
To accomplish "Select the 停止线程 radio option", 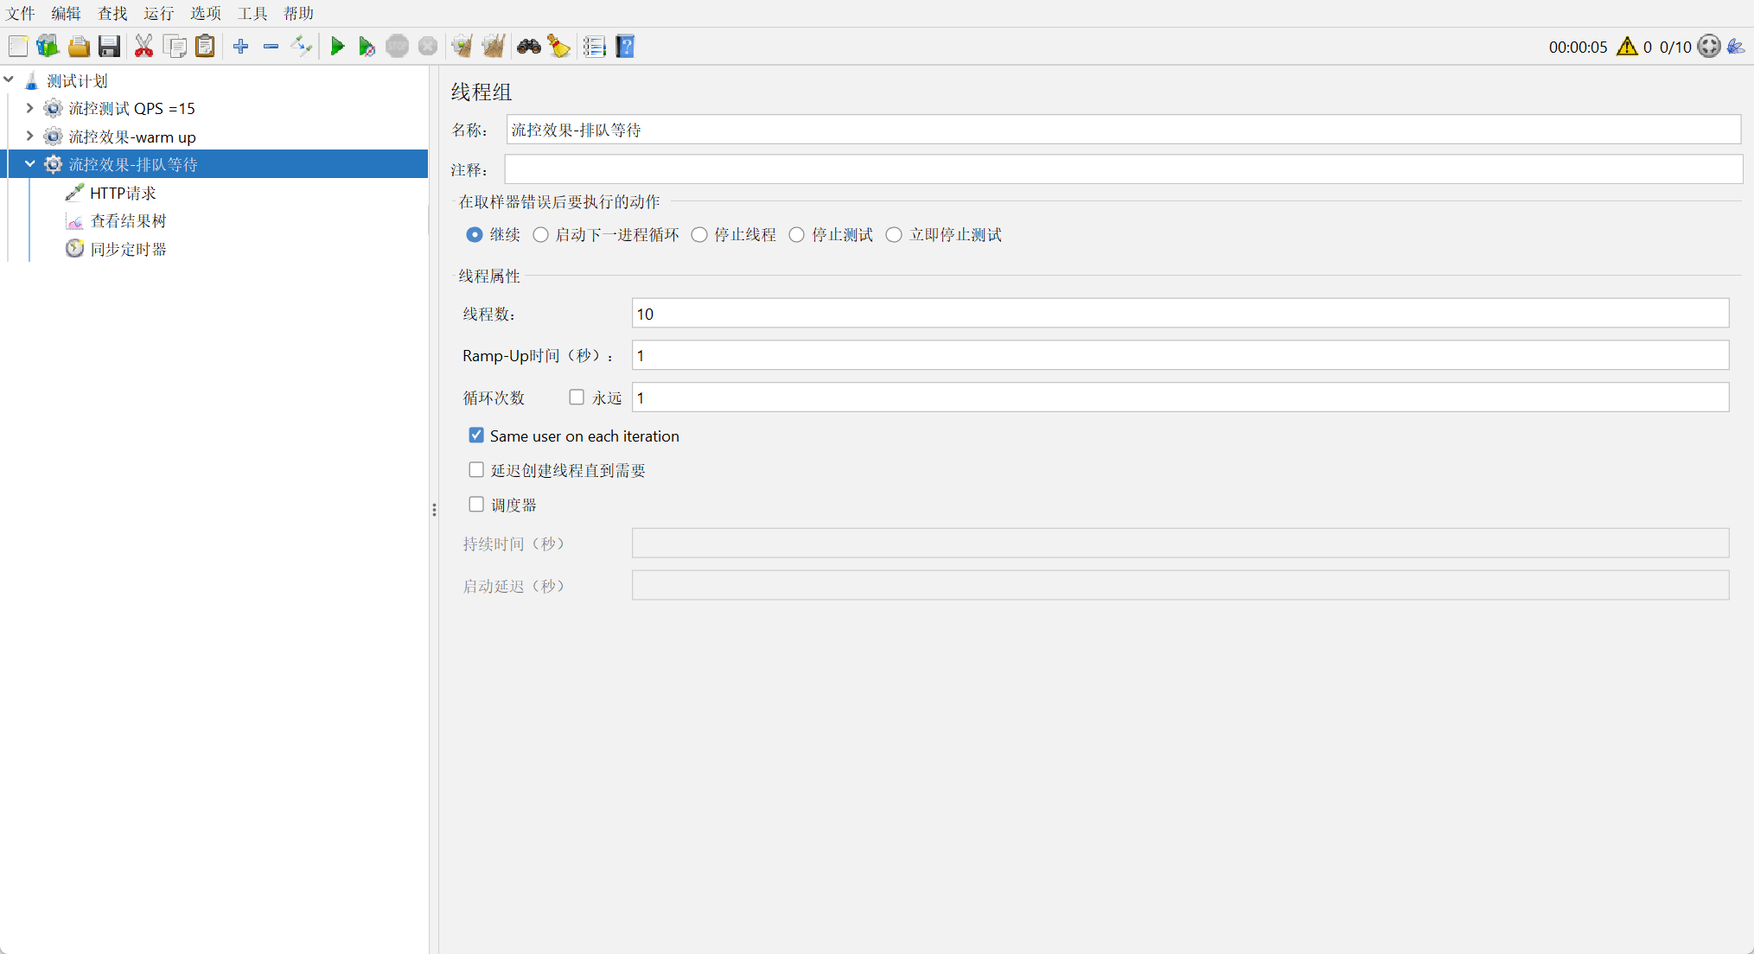I will [699, 235].
